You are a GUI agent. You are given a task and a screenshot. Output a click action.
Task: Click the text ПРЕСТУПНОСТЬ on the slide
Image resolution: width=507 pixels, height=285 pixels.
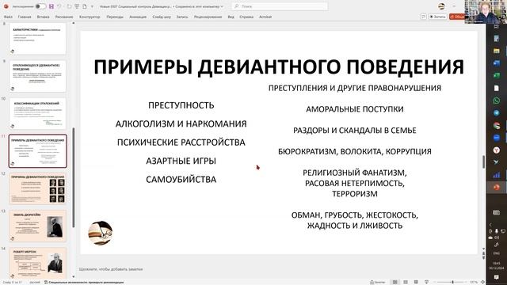pos(181,105)
